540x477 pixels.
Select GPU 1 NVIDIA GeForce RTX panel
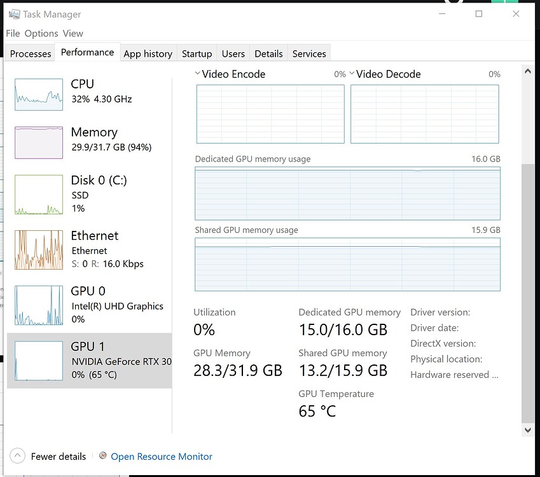38,361
